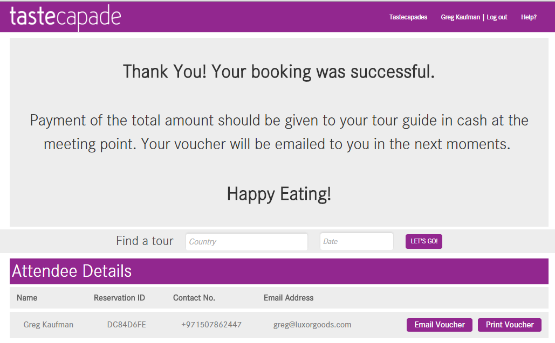The height and width of the screenshot is (343, 555).
Task: Open the Date field
Action: [x=357, y=241]
